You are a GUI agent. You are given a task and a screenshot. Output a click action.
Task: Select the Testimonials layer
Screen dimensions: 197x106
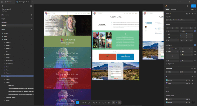point(9,61)
